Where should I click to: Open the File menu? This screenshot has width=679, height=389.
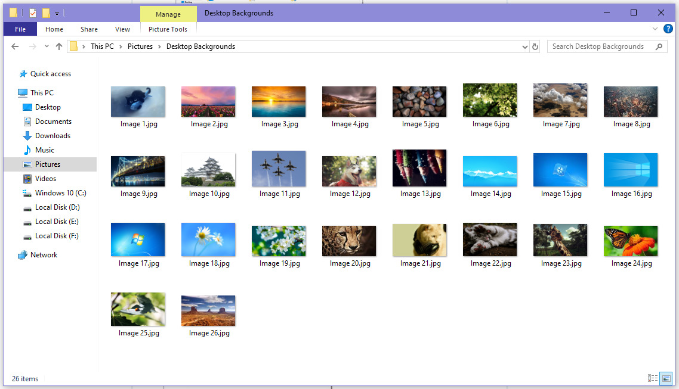pos(20,29)
